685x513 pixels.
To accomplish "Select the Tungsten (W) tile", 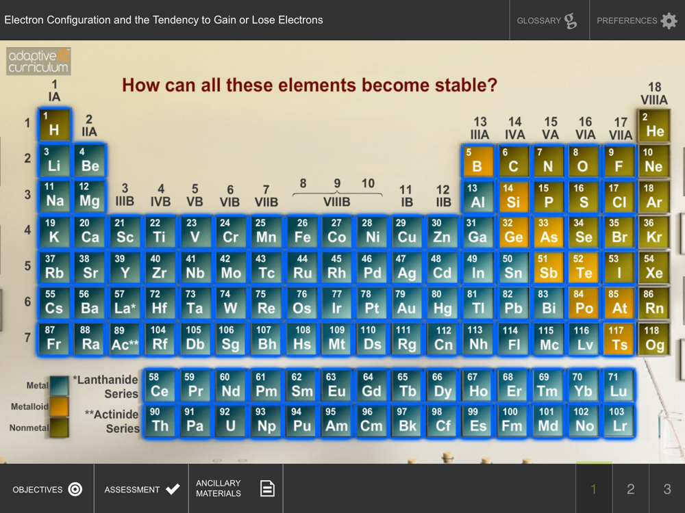I will pos(231,303).
